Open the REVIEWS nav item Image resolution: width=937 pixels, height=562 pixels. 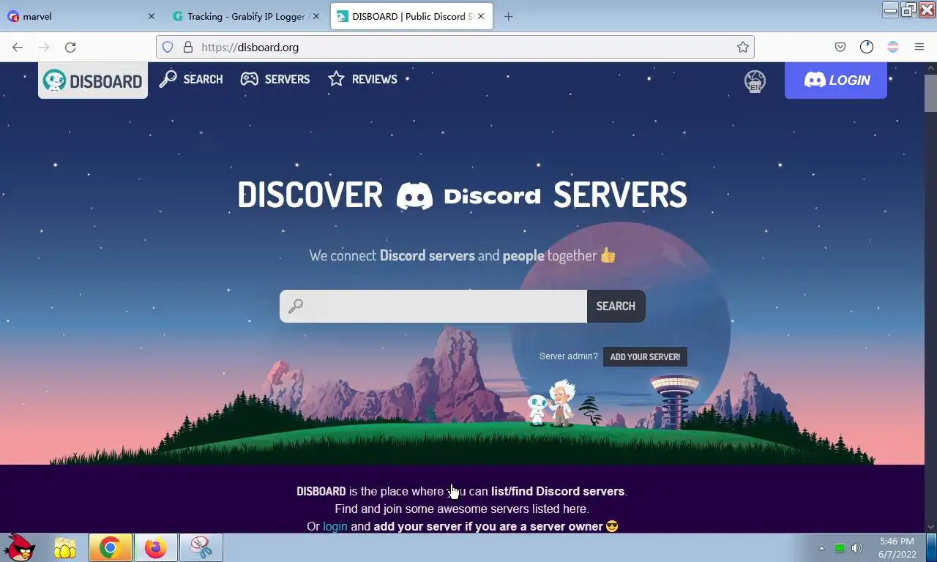point(362,79)
